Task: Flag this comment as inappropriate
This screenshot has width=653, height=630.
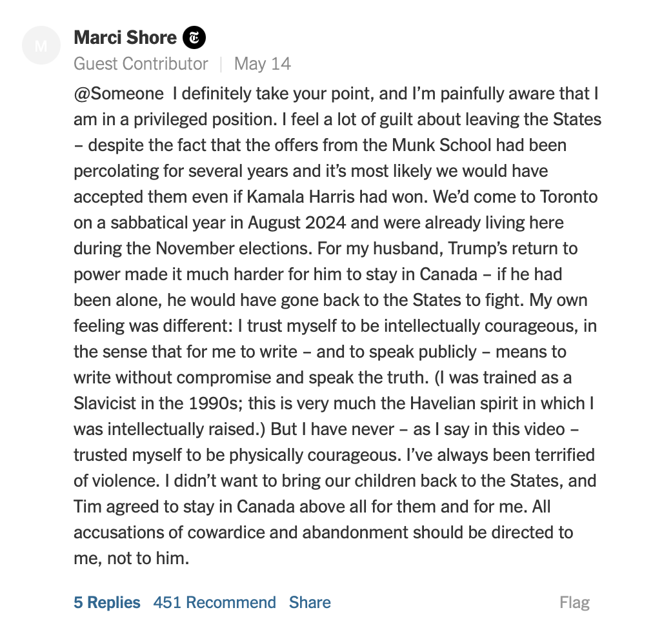Action: click(574, 602)
